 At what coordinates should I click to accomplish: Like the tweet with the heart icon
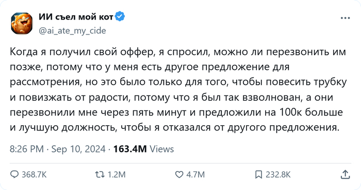[179, 175]
